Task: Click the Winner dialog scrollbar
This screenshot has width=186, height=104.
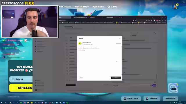Action: pyautogui.click(x=121, y=61)
